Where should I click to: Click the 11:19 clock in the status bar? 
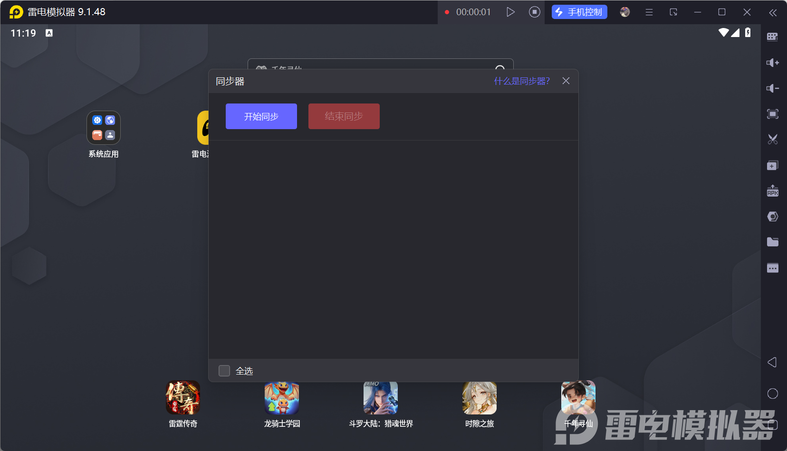coord(23,33)
